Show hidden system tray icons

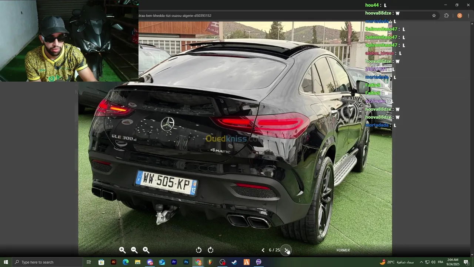tap(421, 262)
